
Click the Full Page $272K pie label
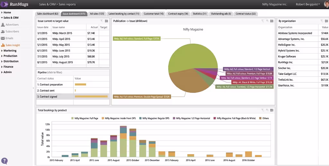tap(137, 39)
